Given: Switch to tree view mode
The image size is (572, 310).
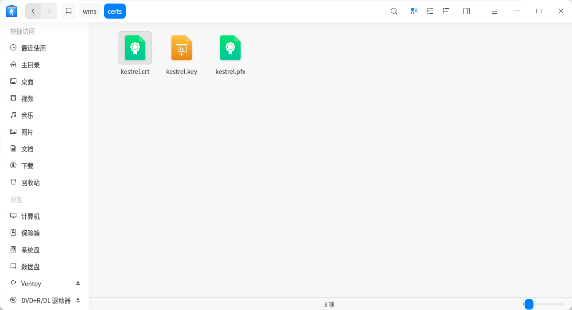Looking at the screenshot, I should (446, 11).
